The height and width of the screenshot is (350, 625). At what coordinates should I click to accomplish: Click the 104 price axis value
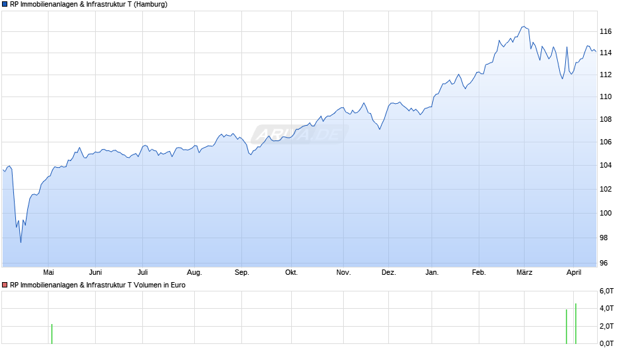pyautogui.click(x=606, y=165)
